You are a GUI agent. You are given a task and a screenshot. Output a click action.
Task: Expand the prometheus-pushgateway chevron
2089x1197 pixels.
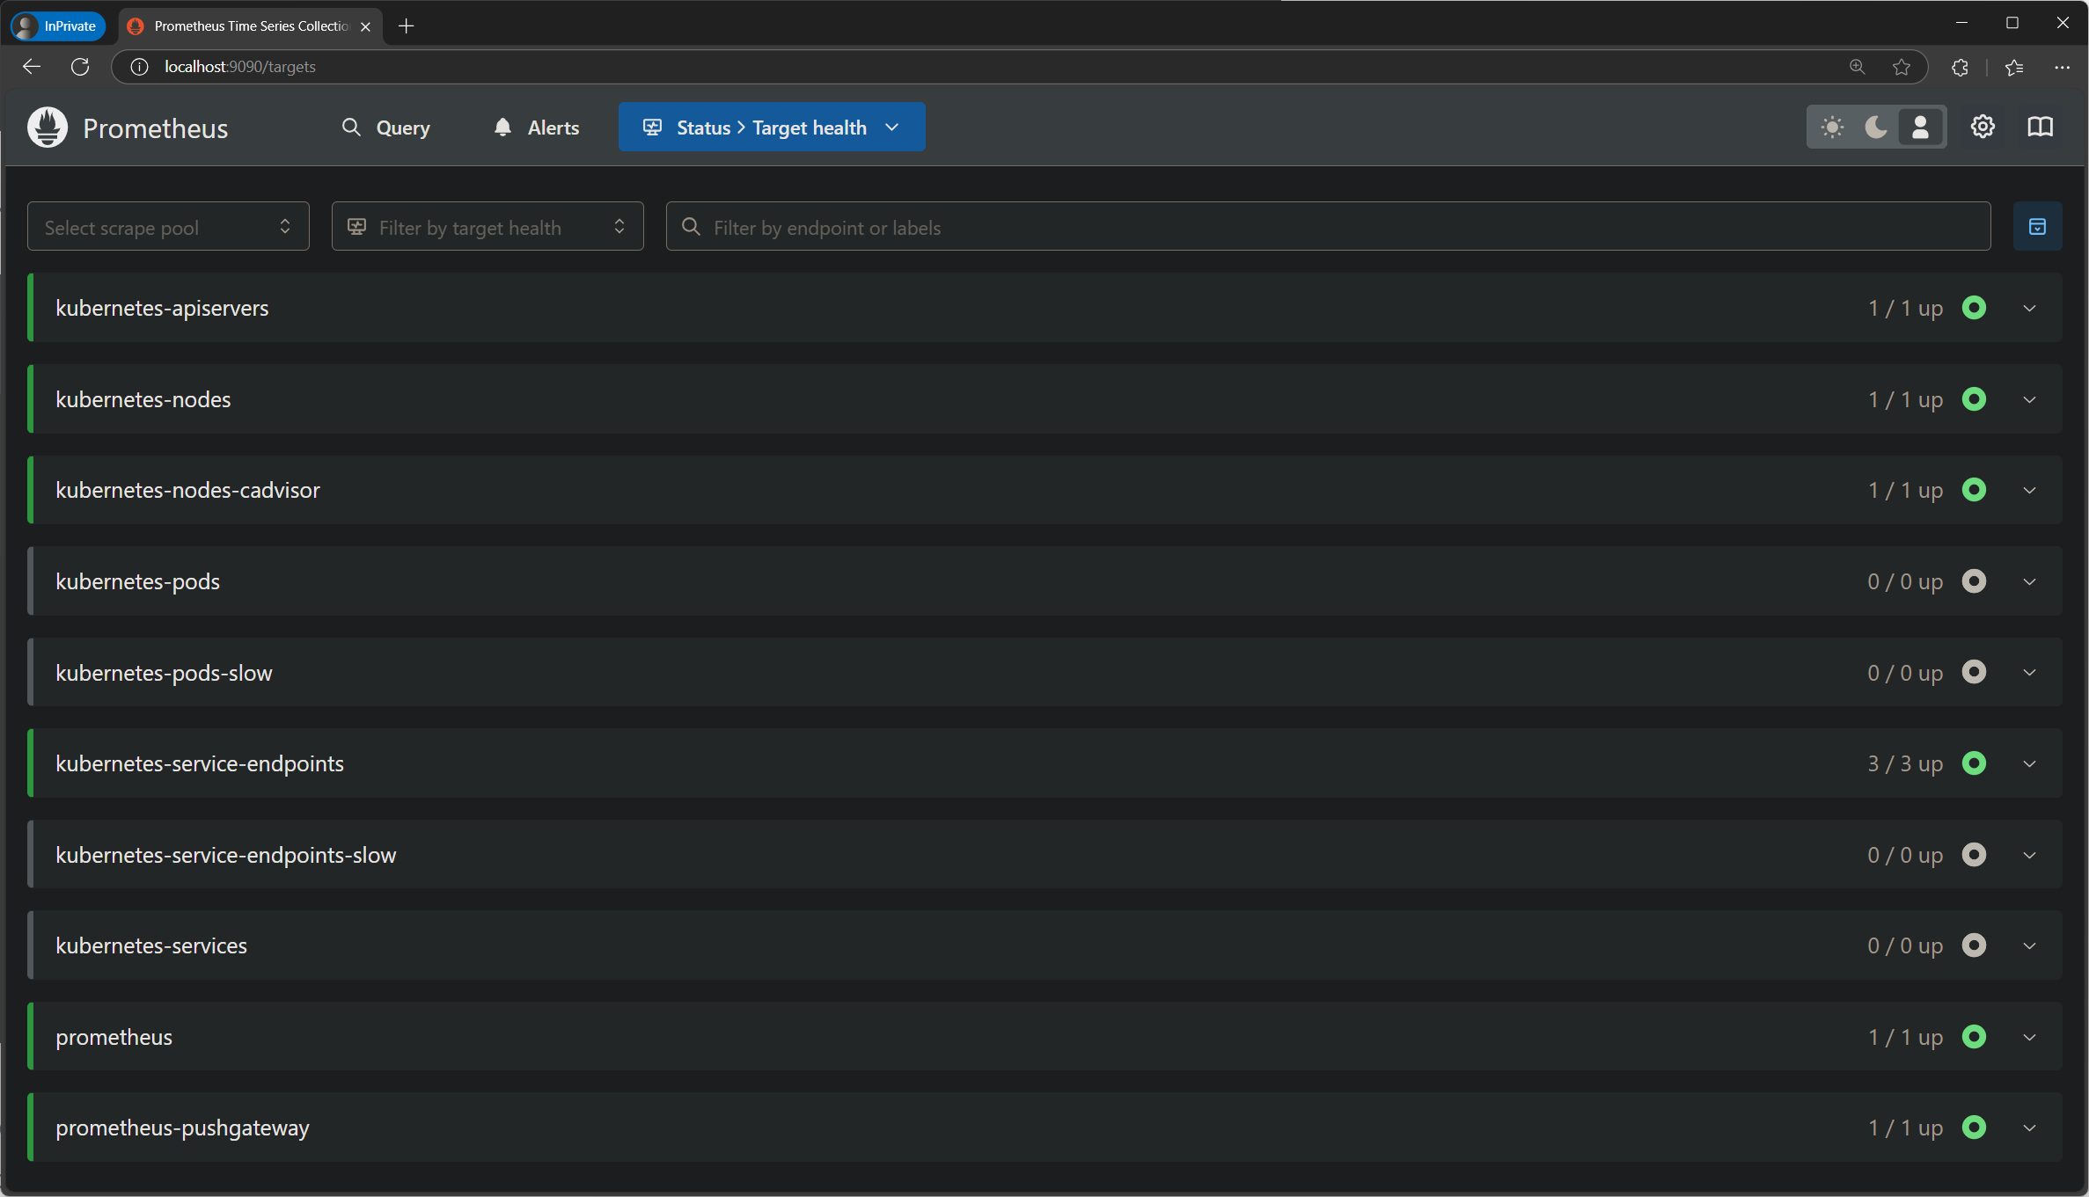coord(2030,1128)
